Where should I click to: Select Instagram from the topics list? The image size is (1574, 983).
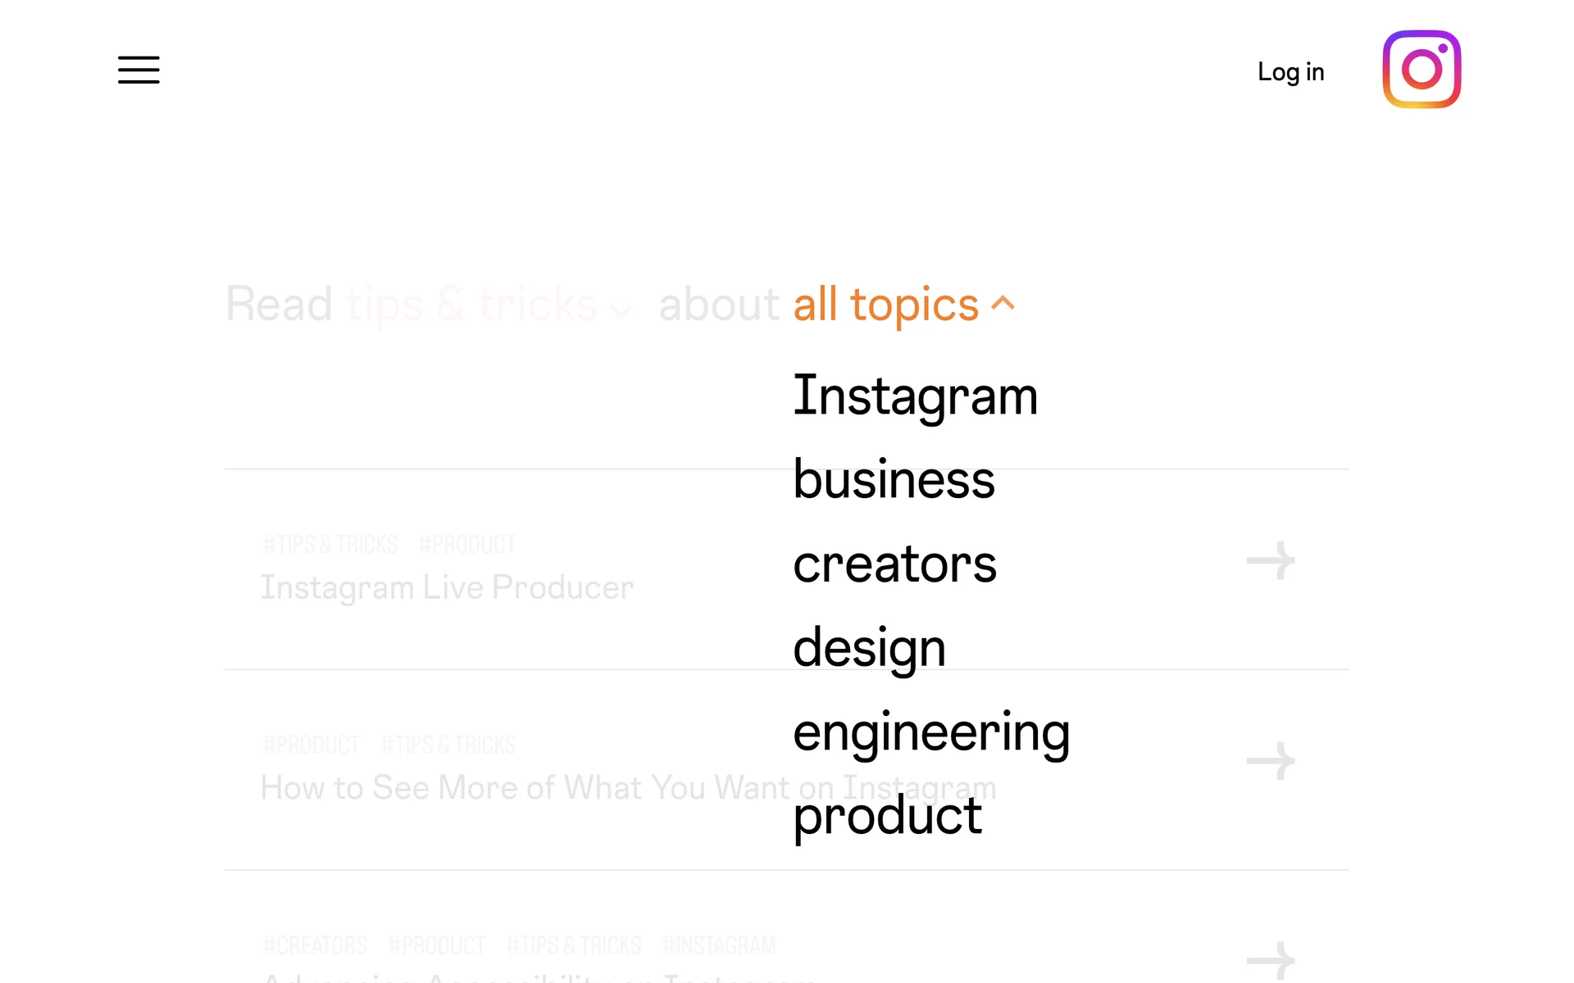point(915,396)
